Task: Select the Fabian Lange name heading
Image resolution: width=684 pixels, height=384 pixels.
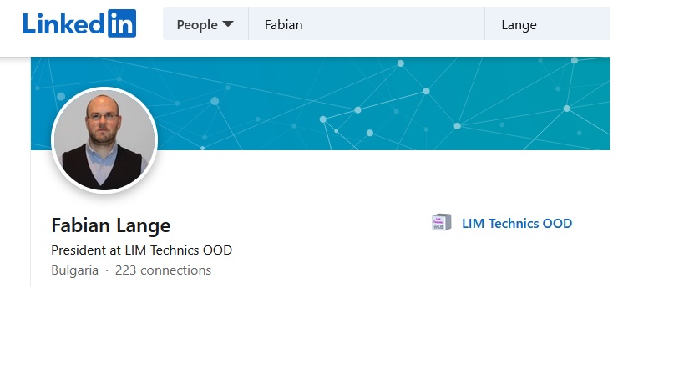Action: tap(111, 225)
